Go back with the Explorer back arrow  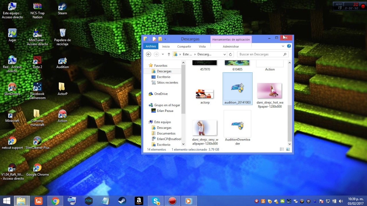tap(149, 54)
